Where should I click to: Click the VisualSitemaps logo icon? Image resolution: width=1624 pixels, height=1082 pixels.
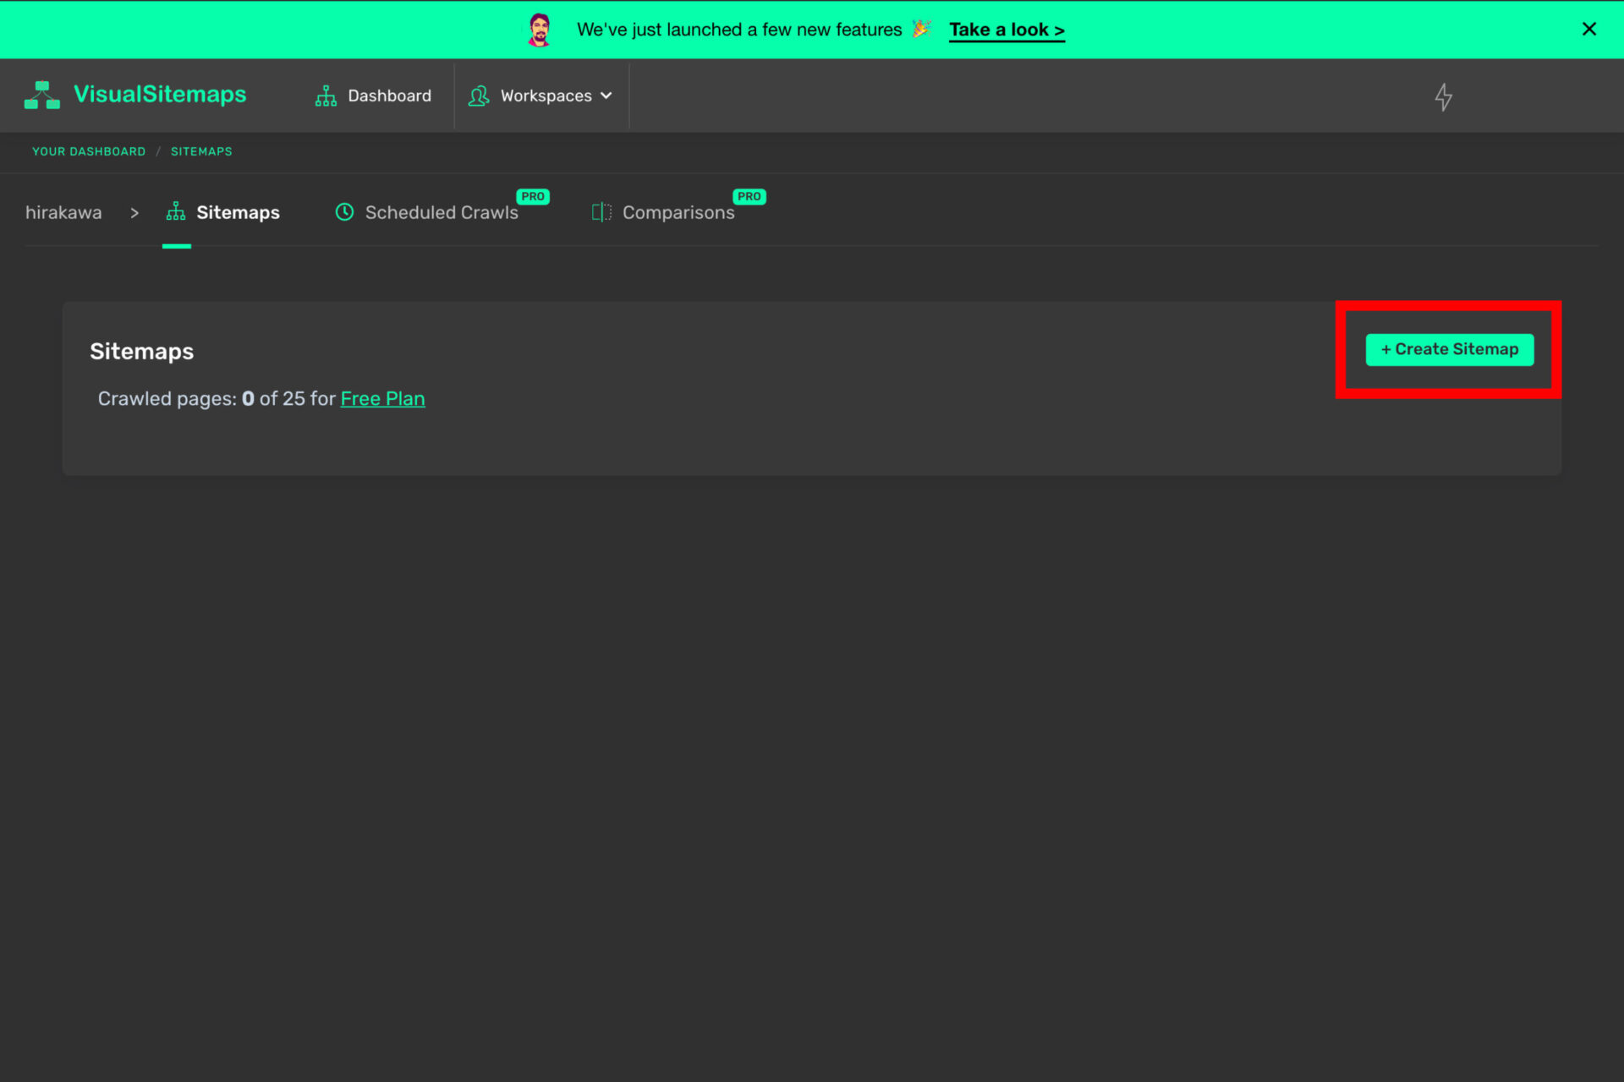coord(41,95)
